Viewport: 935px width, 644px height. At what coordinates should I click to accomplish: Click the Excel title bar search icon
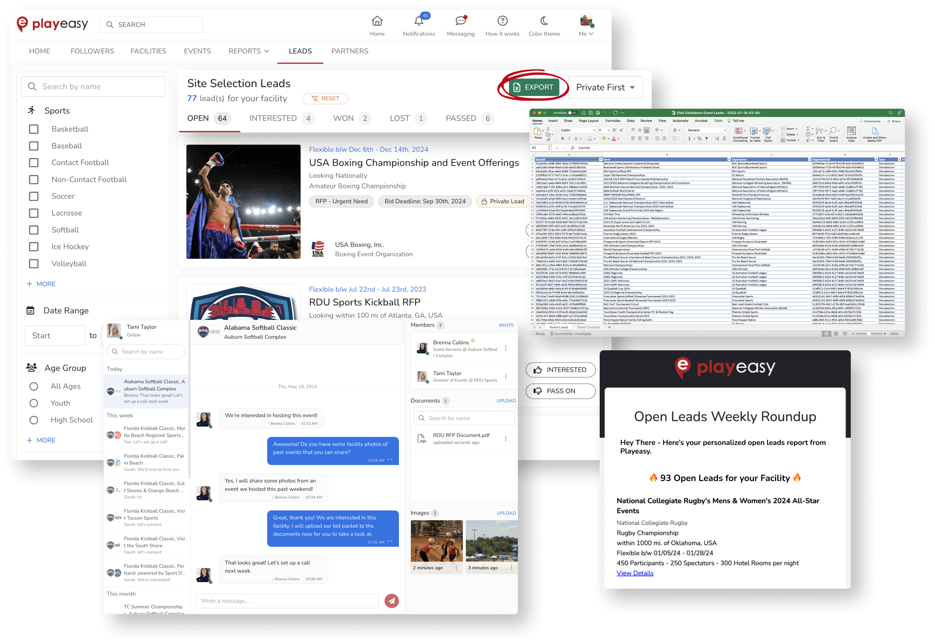click(890, 113)
